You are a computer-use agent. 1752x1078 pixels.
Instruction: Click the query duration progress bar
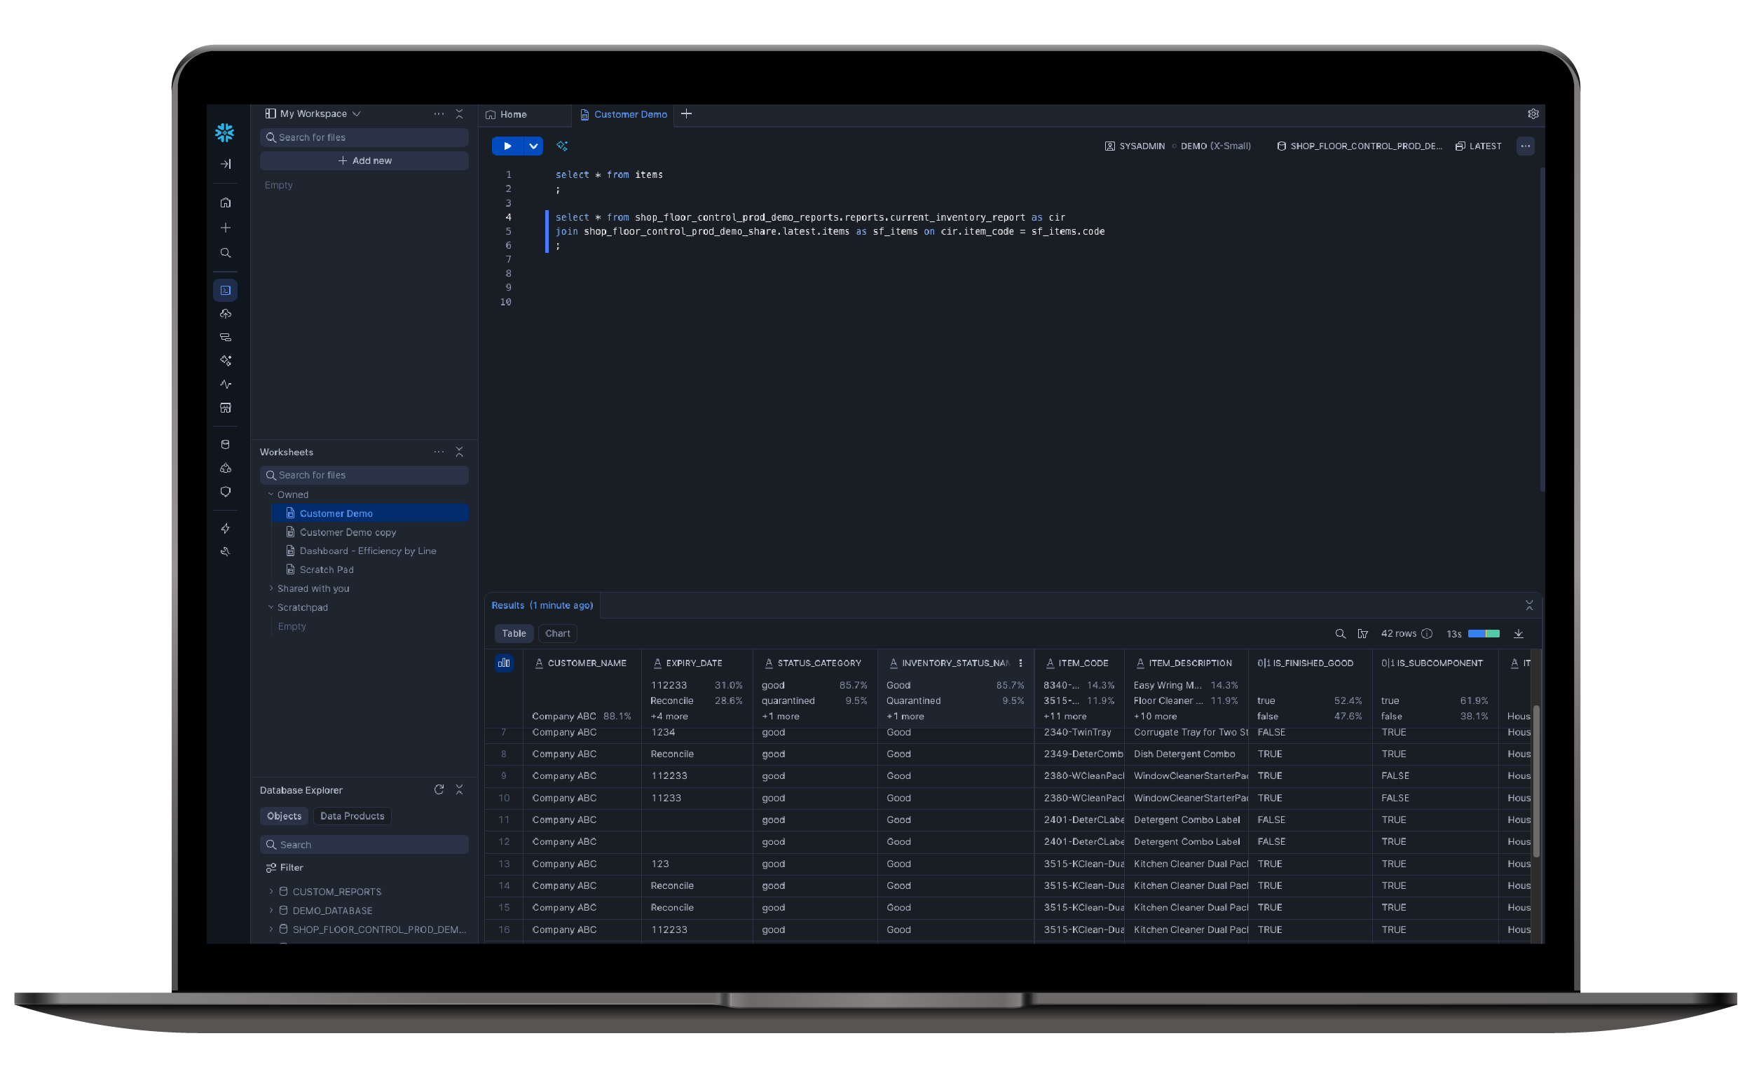tap(1484, 633)
